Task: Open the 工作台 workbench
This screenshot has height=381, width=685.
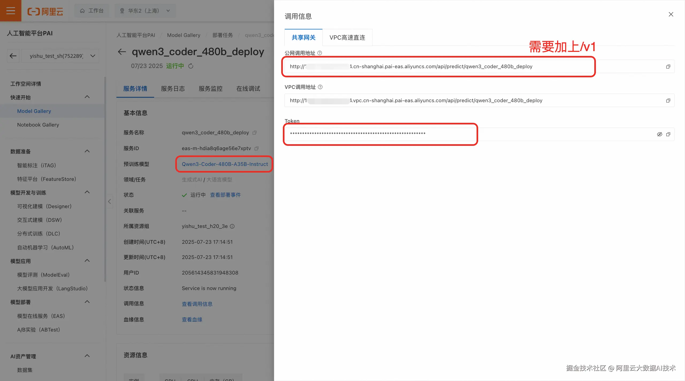Action: coord(92,11)
